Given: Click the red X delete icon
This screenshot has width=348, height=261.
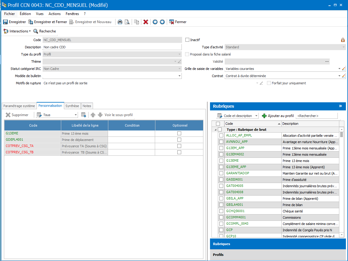Looking at the screenshot, I should tap(146, 22).
